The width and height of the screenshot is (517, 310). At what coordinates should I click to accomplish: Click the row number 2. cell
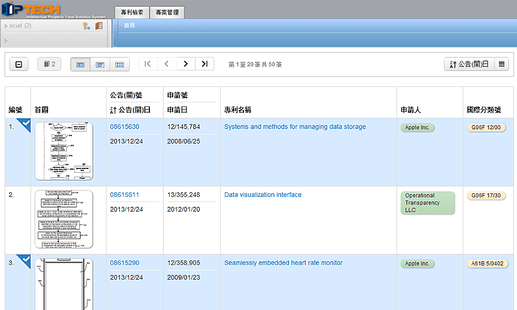11,195
